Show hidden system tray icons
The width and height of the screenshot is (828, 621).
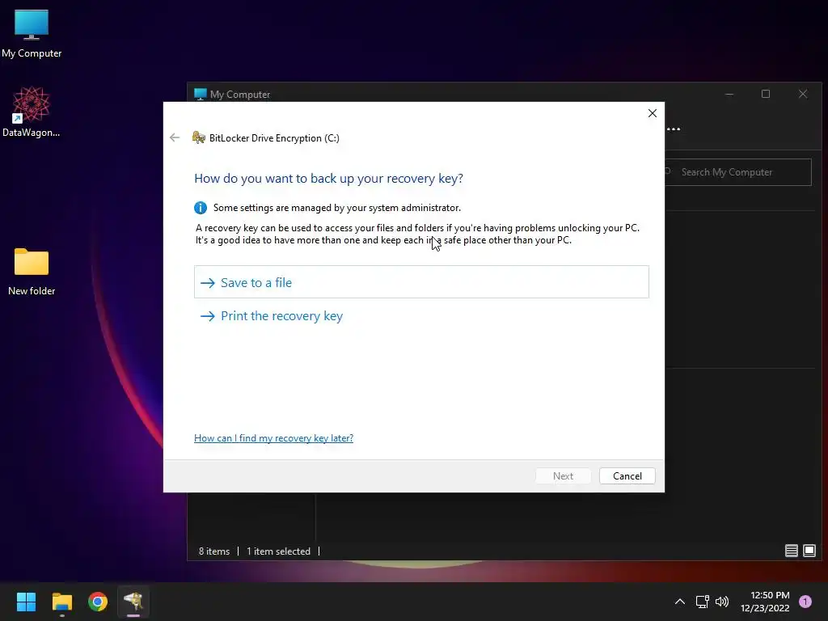coord(679,602)
